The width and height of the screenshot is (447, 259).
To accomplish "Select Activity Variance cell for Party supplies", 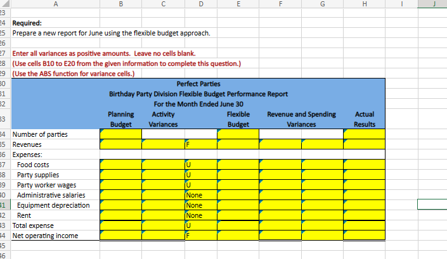I will click(164, 175).
